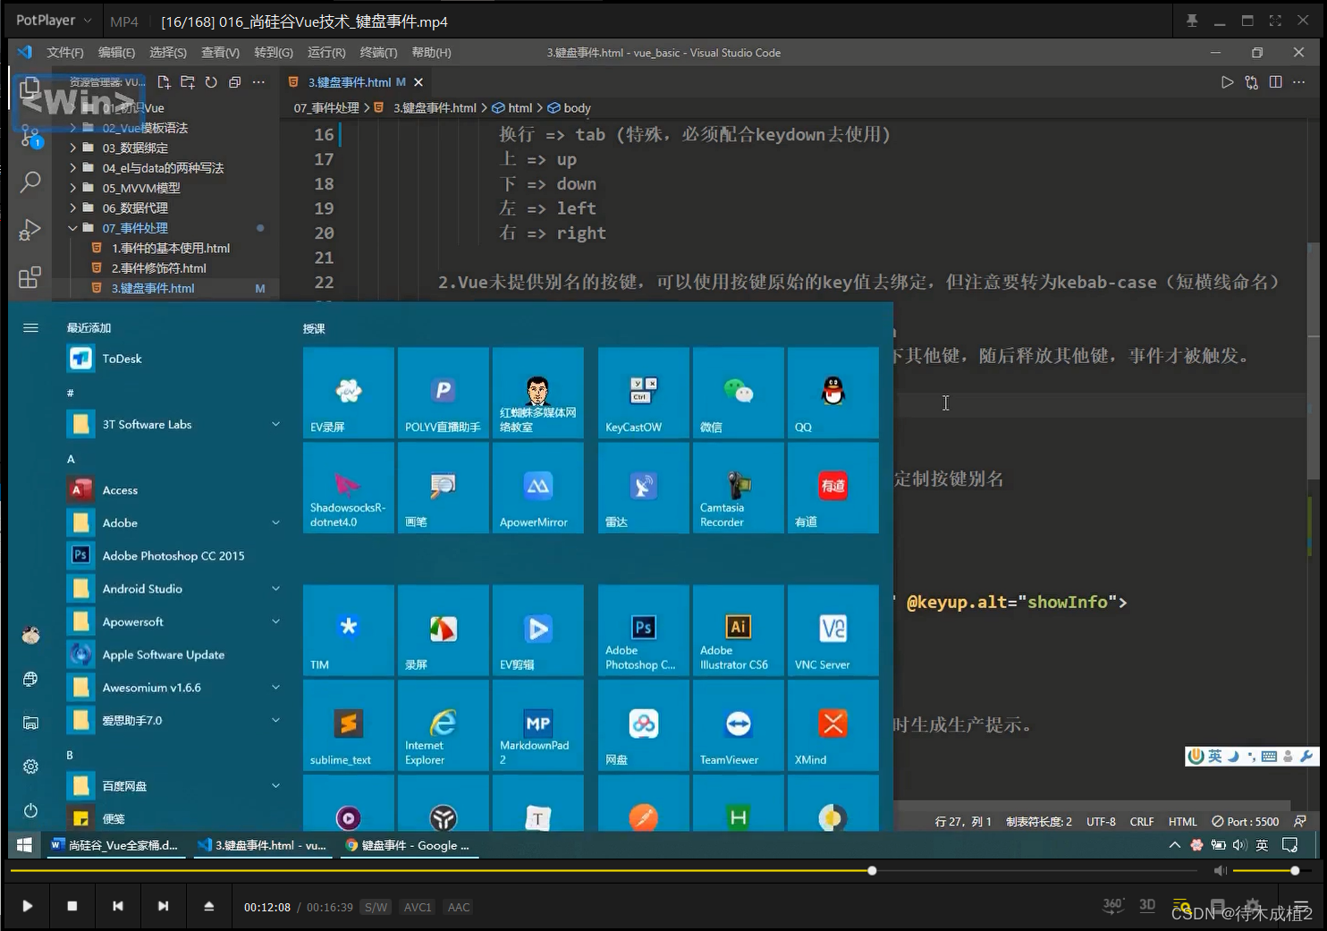Launch the TIM tile
Screen dimensions: 1327x931
pyautogui.click(x=349, y=631)
